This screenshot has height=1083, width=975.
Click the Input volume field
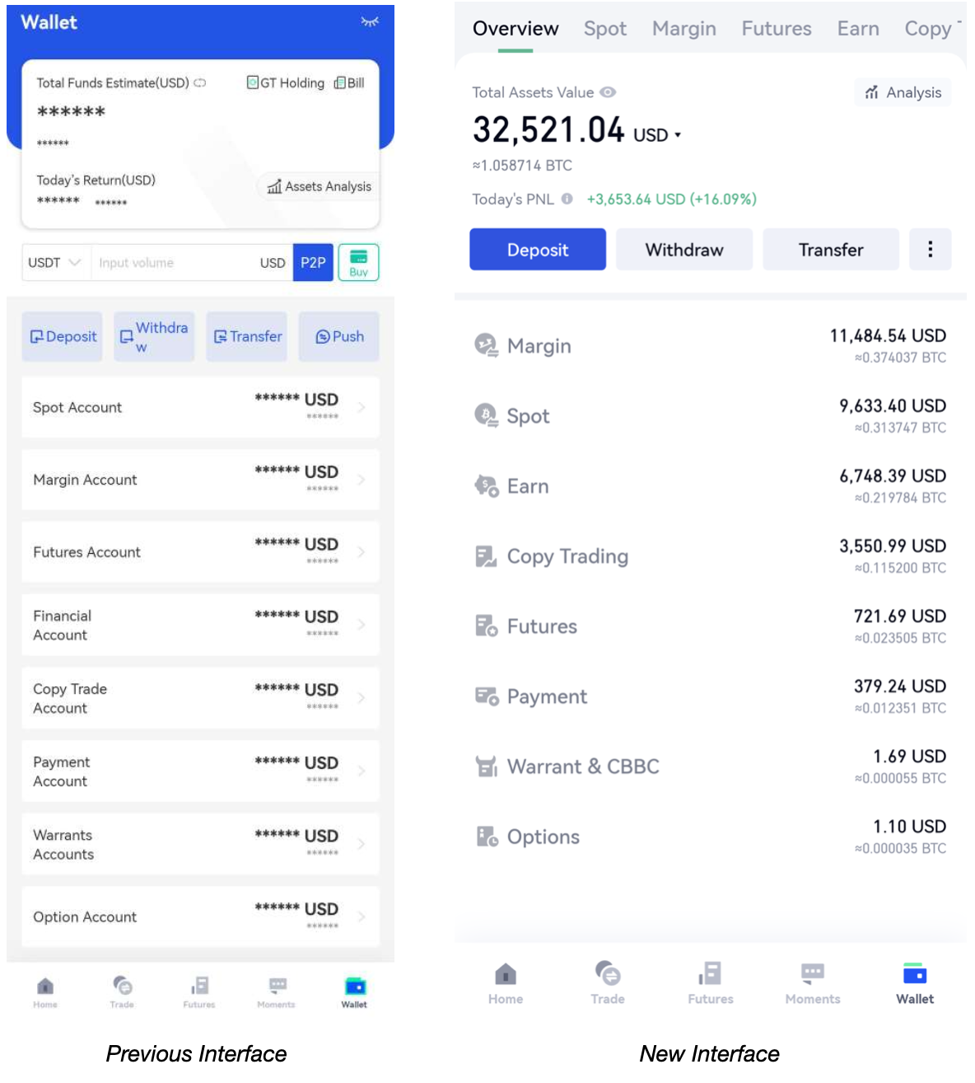tap(173, 263)
